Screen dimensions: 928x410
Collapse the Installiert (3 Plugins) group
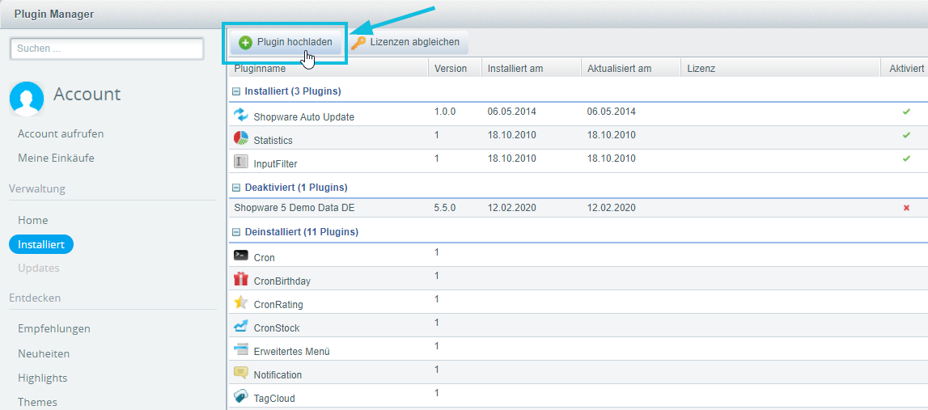[236, 91]
